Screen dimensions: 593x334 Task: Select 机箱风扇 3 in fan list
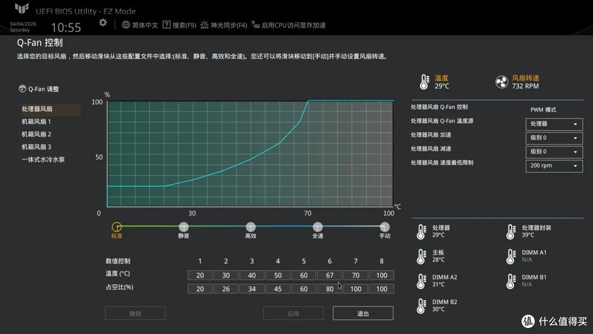(x=36, y=147)
